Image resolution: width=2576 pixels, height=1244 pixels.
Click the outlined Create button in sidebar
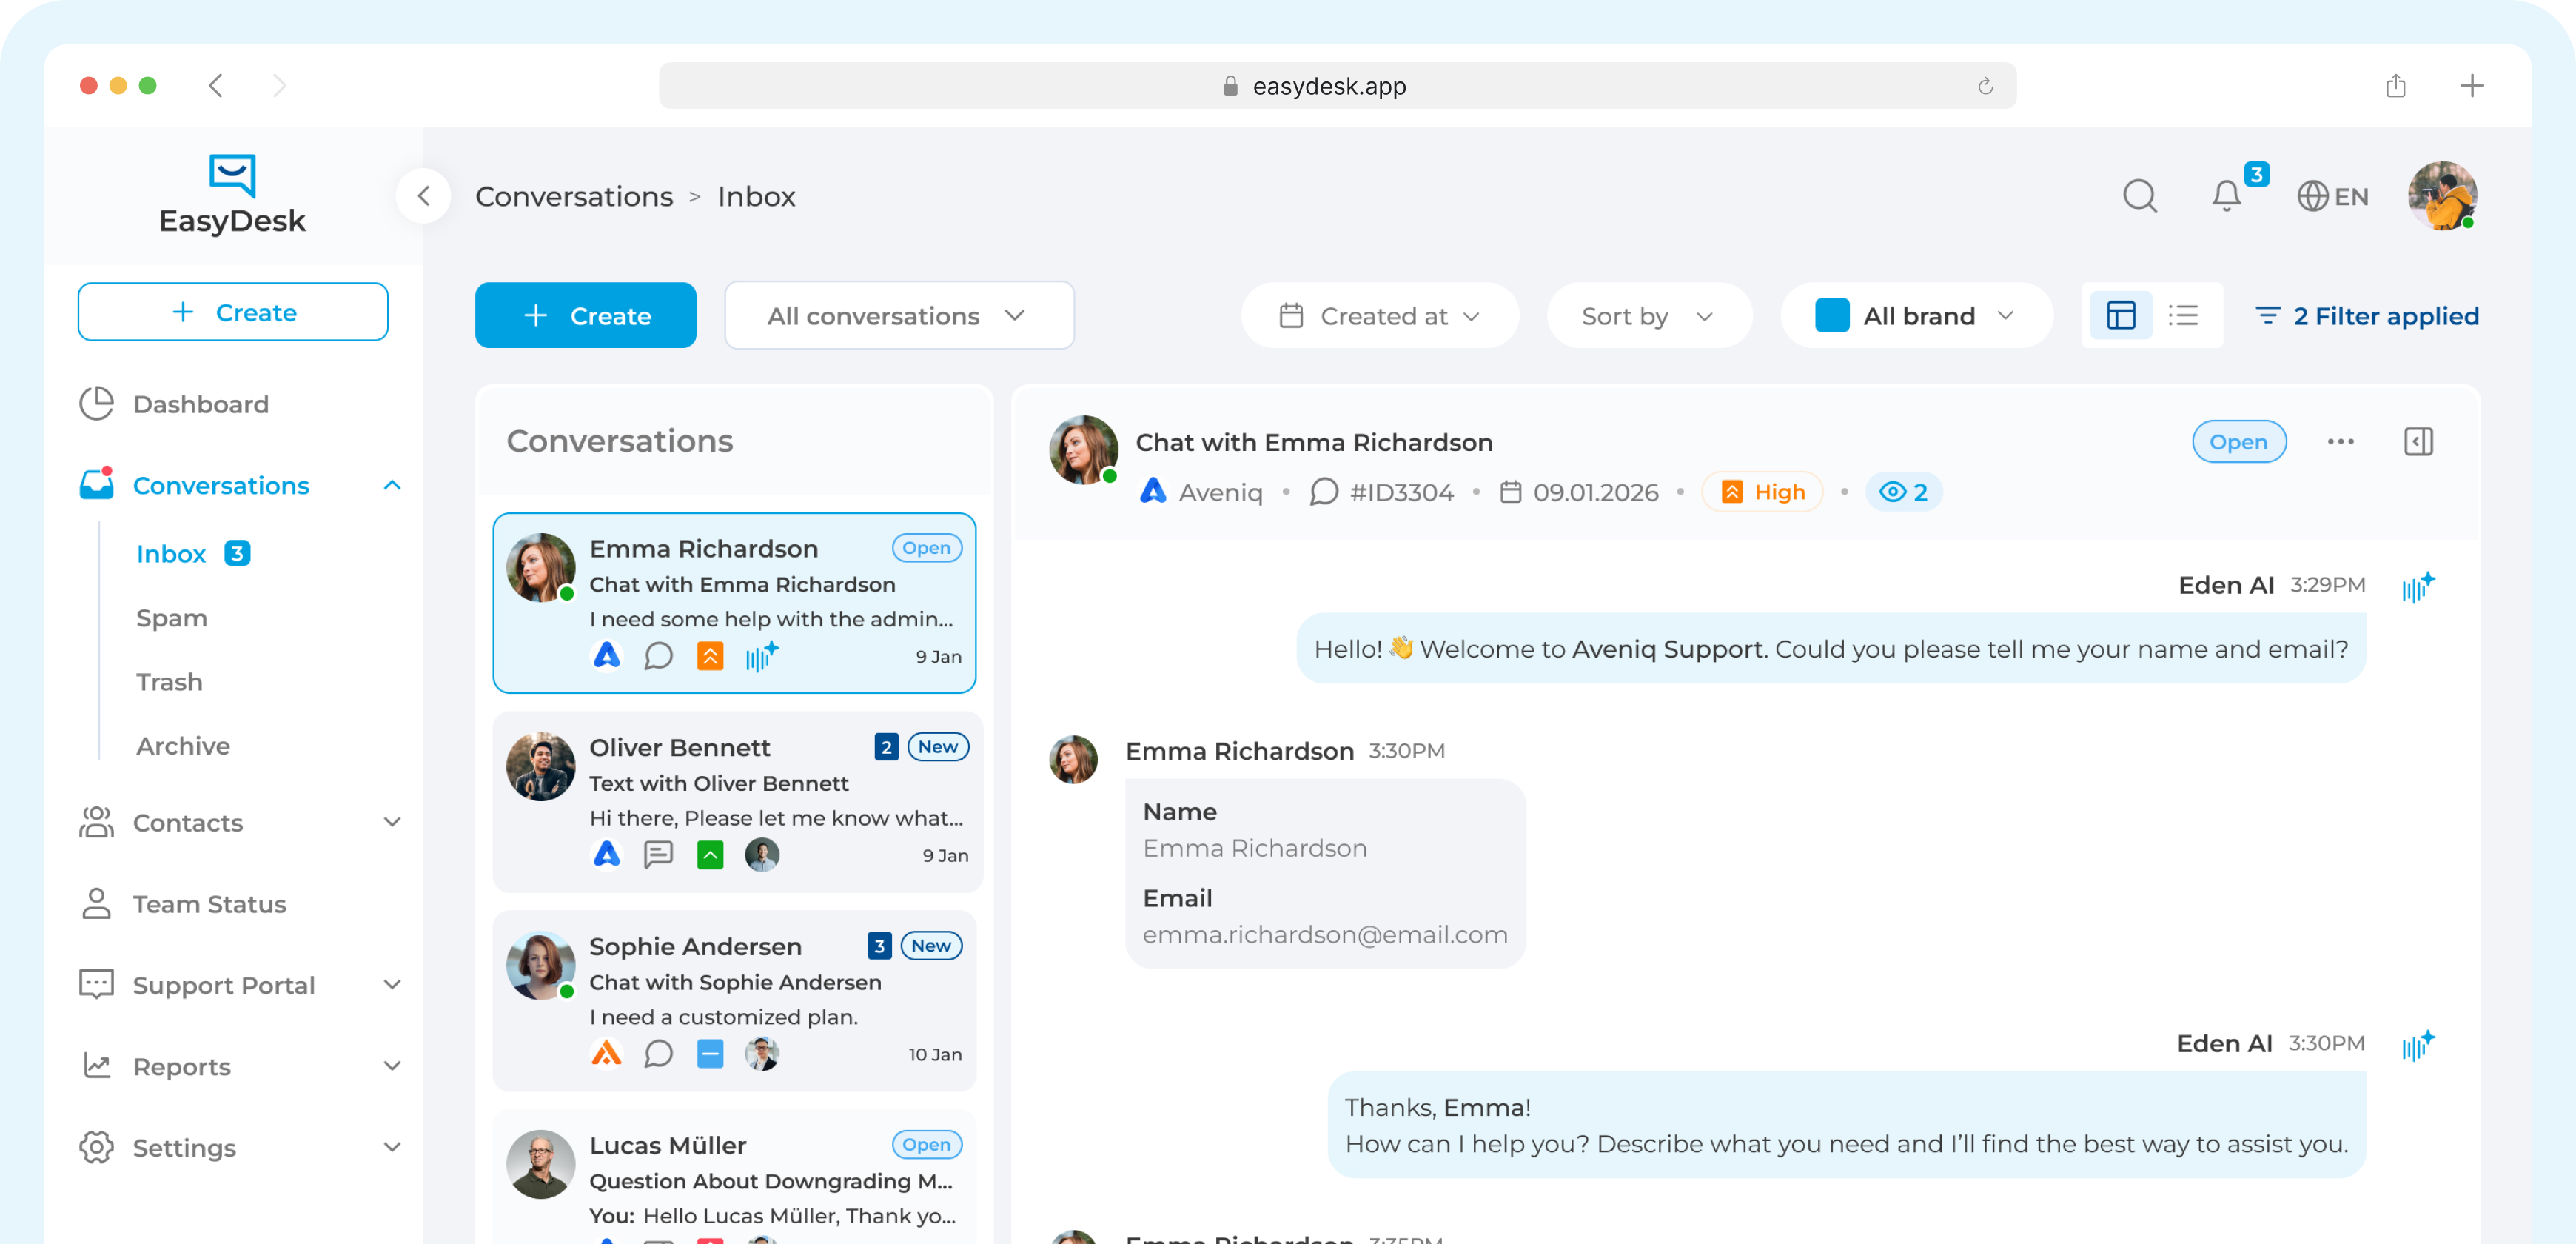(x=233, y=312)
